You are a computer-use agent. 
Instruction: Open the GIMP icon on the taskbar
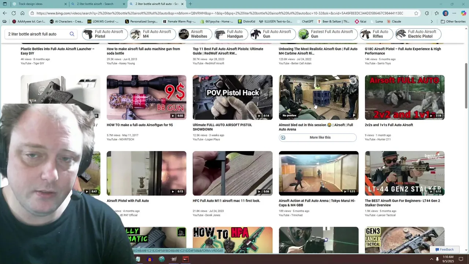pos(174,259)
